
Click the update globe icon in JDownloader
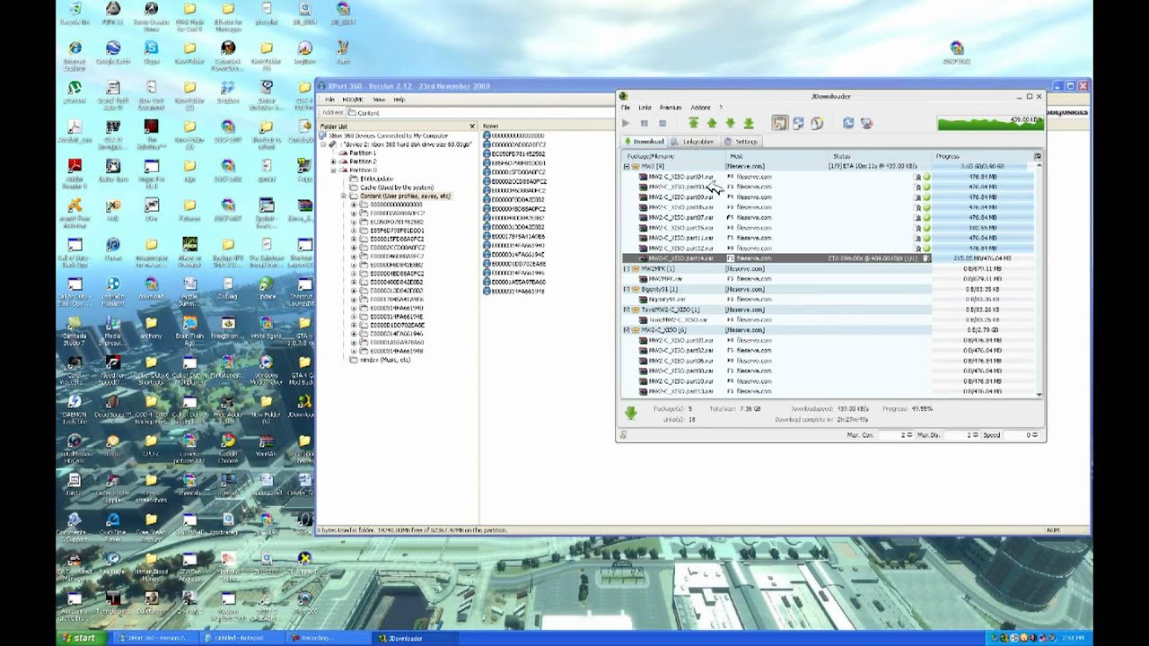click(866, 123)
